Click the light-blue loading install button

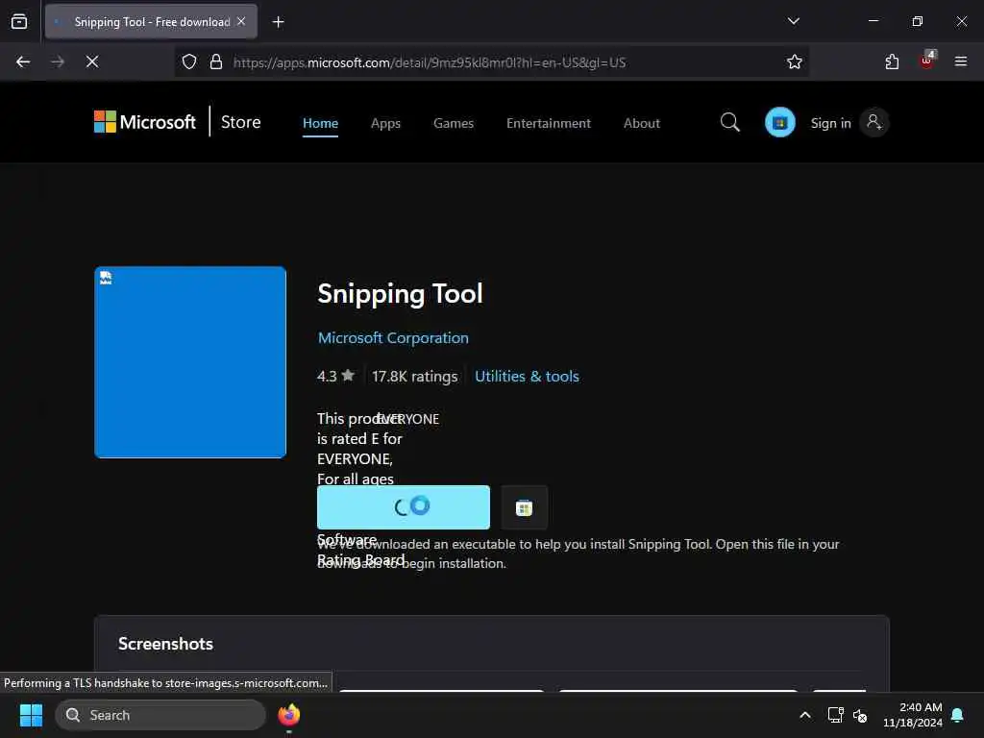tap(404, 507)
